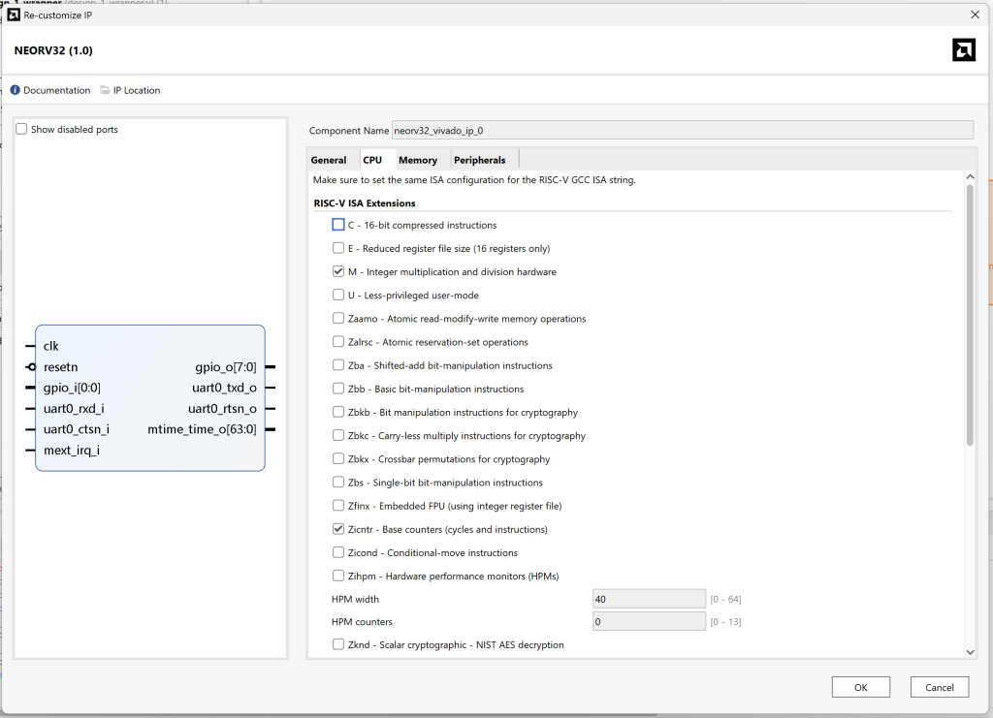Select the clk port on the symbol
This screenshot has width=993, height=718.
pyautogui.click(x=50, y=346)
